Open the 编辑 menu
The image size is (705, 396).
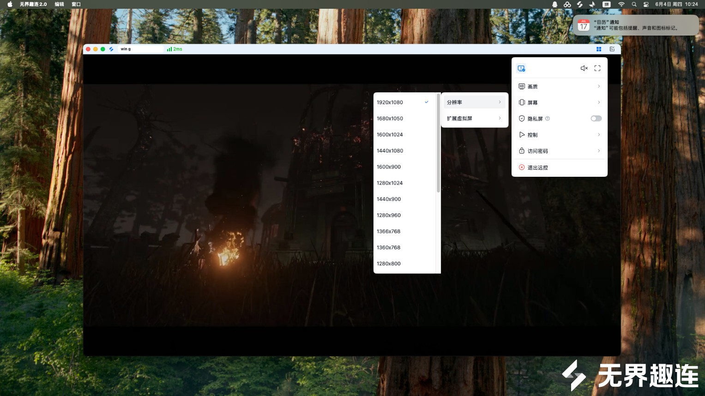pos(59,4)
